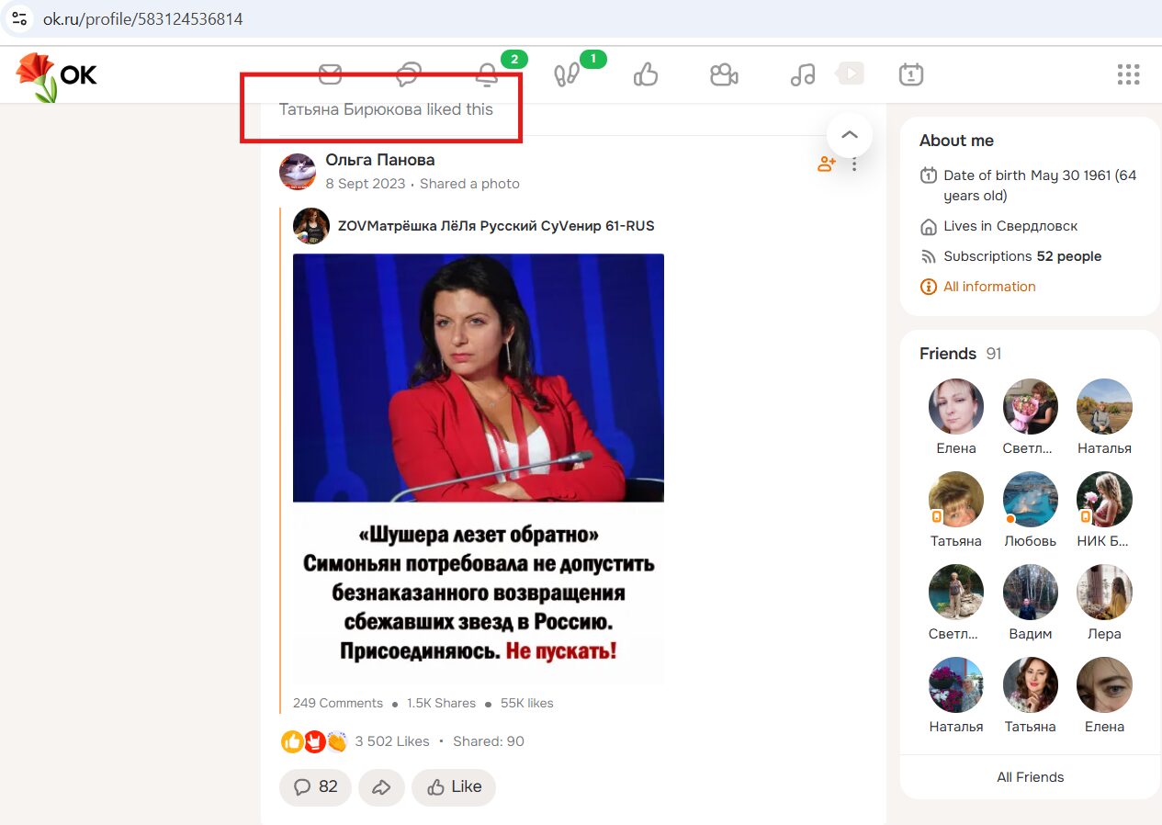This screenshot has height=825, width=1162.
Task: Open Video camera icon
Action: pyautogui.click(x=724, y=74)
